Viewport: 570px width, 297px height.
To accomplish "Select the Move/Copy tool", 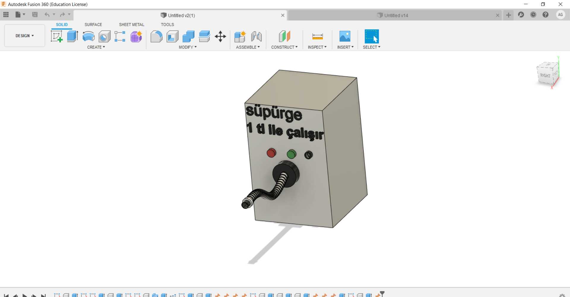I will tap(220, 36).
